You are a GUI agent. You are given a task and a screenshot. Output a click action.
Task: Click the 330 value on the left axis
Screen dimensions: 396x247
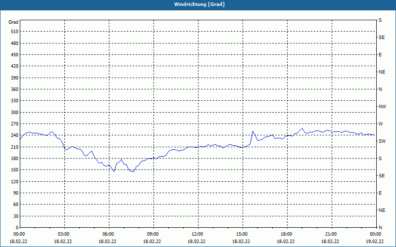[15, 101]
